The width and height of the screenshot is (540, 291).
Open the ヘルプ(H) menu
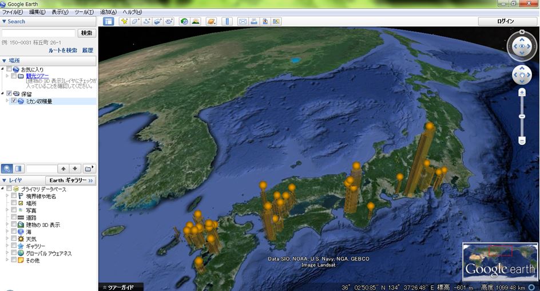click(132, 12)
